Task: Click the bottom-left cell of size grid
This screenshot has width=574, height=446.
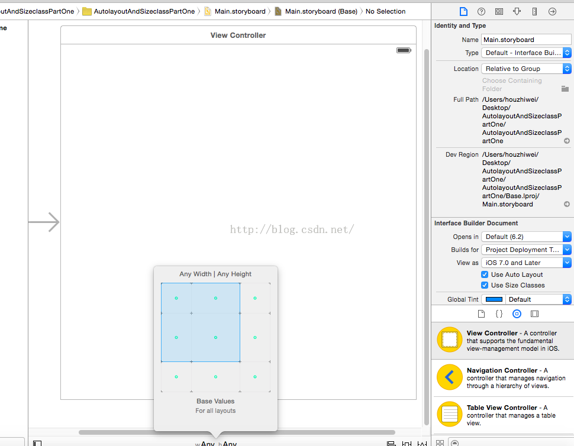Action: point(176,377)
